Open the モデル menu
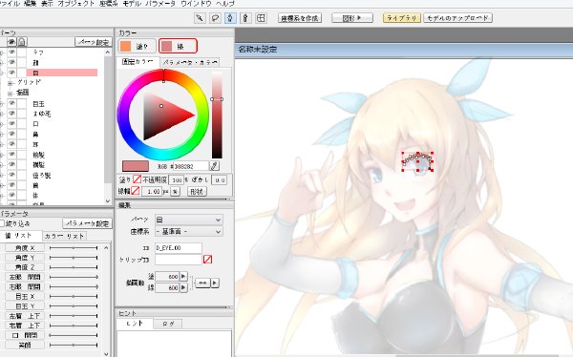The width and height of the screenshot is (573, 357). tap(132, 3)
